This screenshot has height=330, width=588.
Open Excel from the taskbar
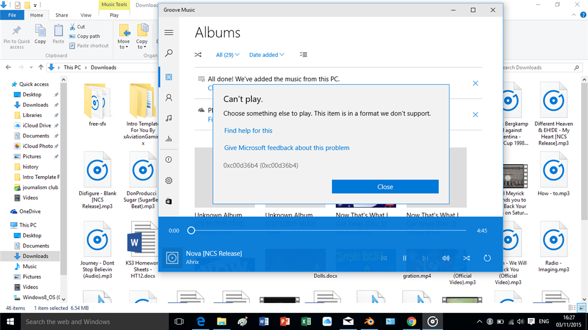click(306, 322)
